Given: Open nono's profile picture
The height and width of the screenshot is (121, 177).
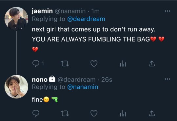Looking at the screenshot, I should tap(16, 87).
